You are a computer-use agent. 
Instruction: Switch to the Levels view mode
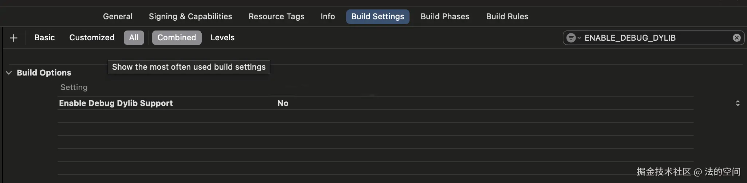(222, 38)
